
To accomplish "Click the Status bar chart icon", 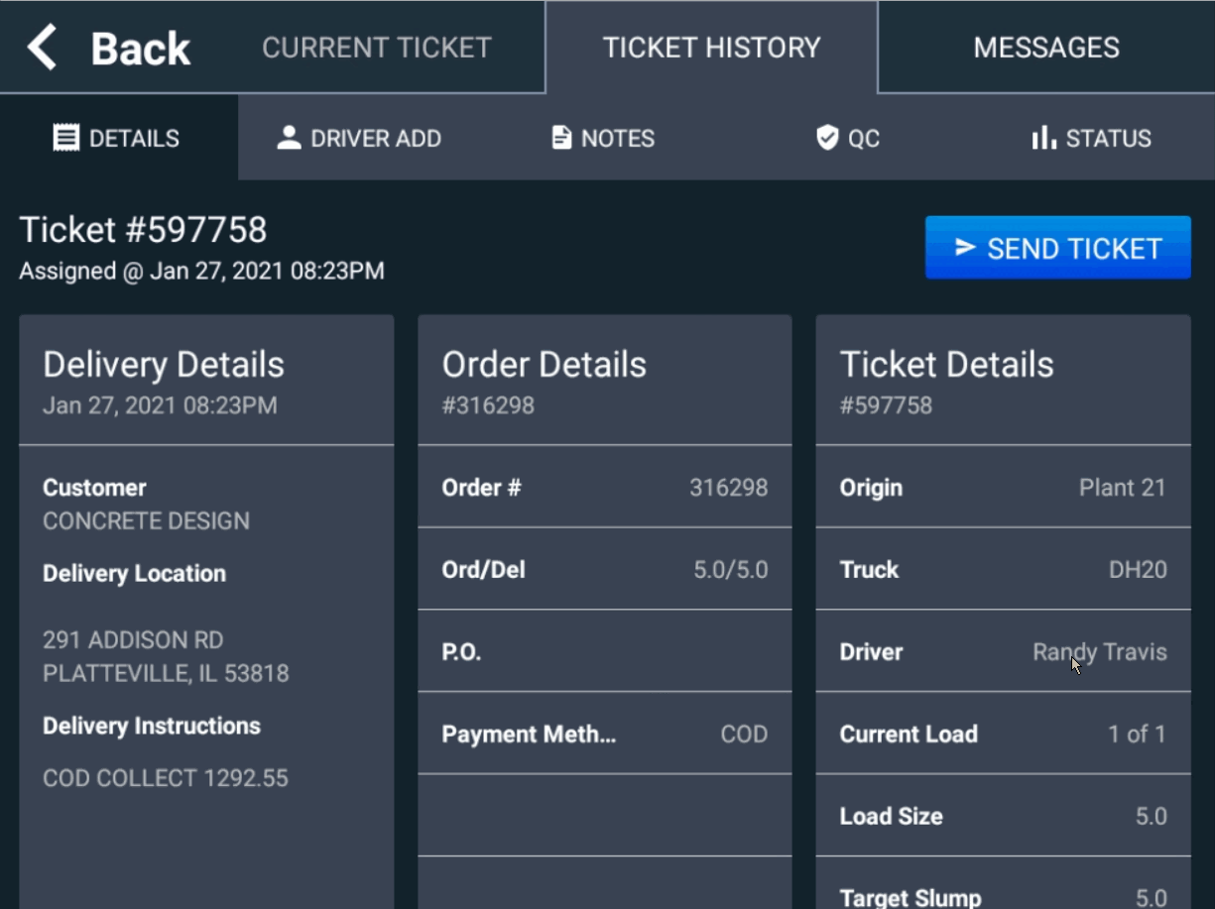I will [x=1043, y=138].
